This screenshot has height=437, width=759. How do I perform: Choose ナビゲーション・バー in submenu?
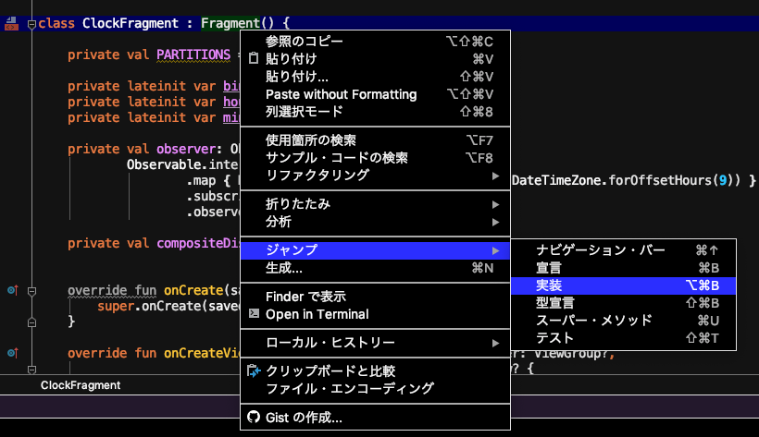coord(624,250)
